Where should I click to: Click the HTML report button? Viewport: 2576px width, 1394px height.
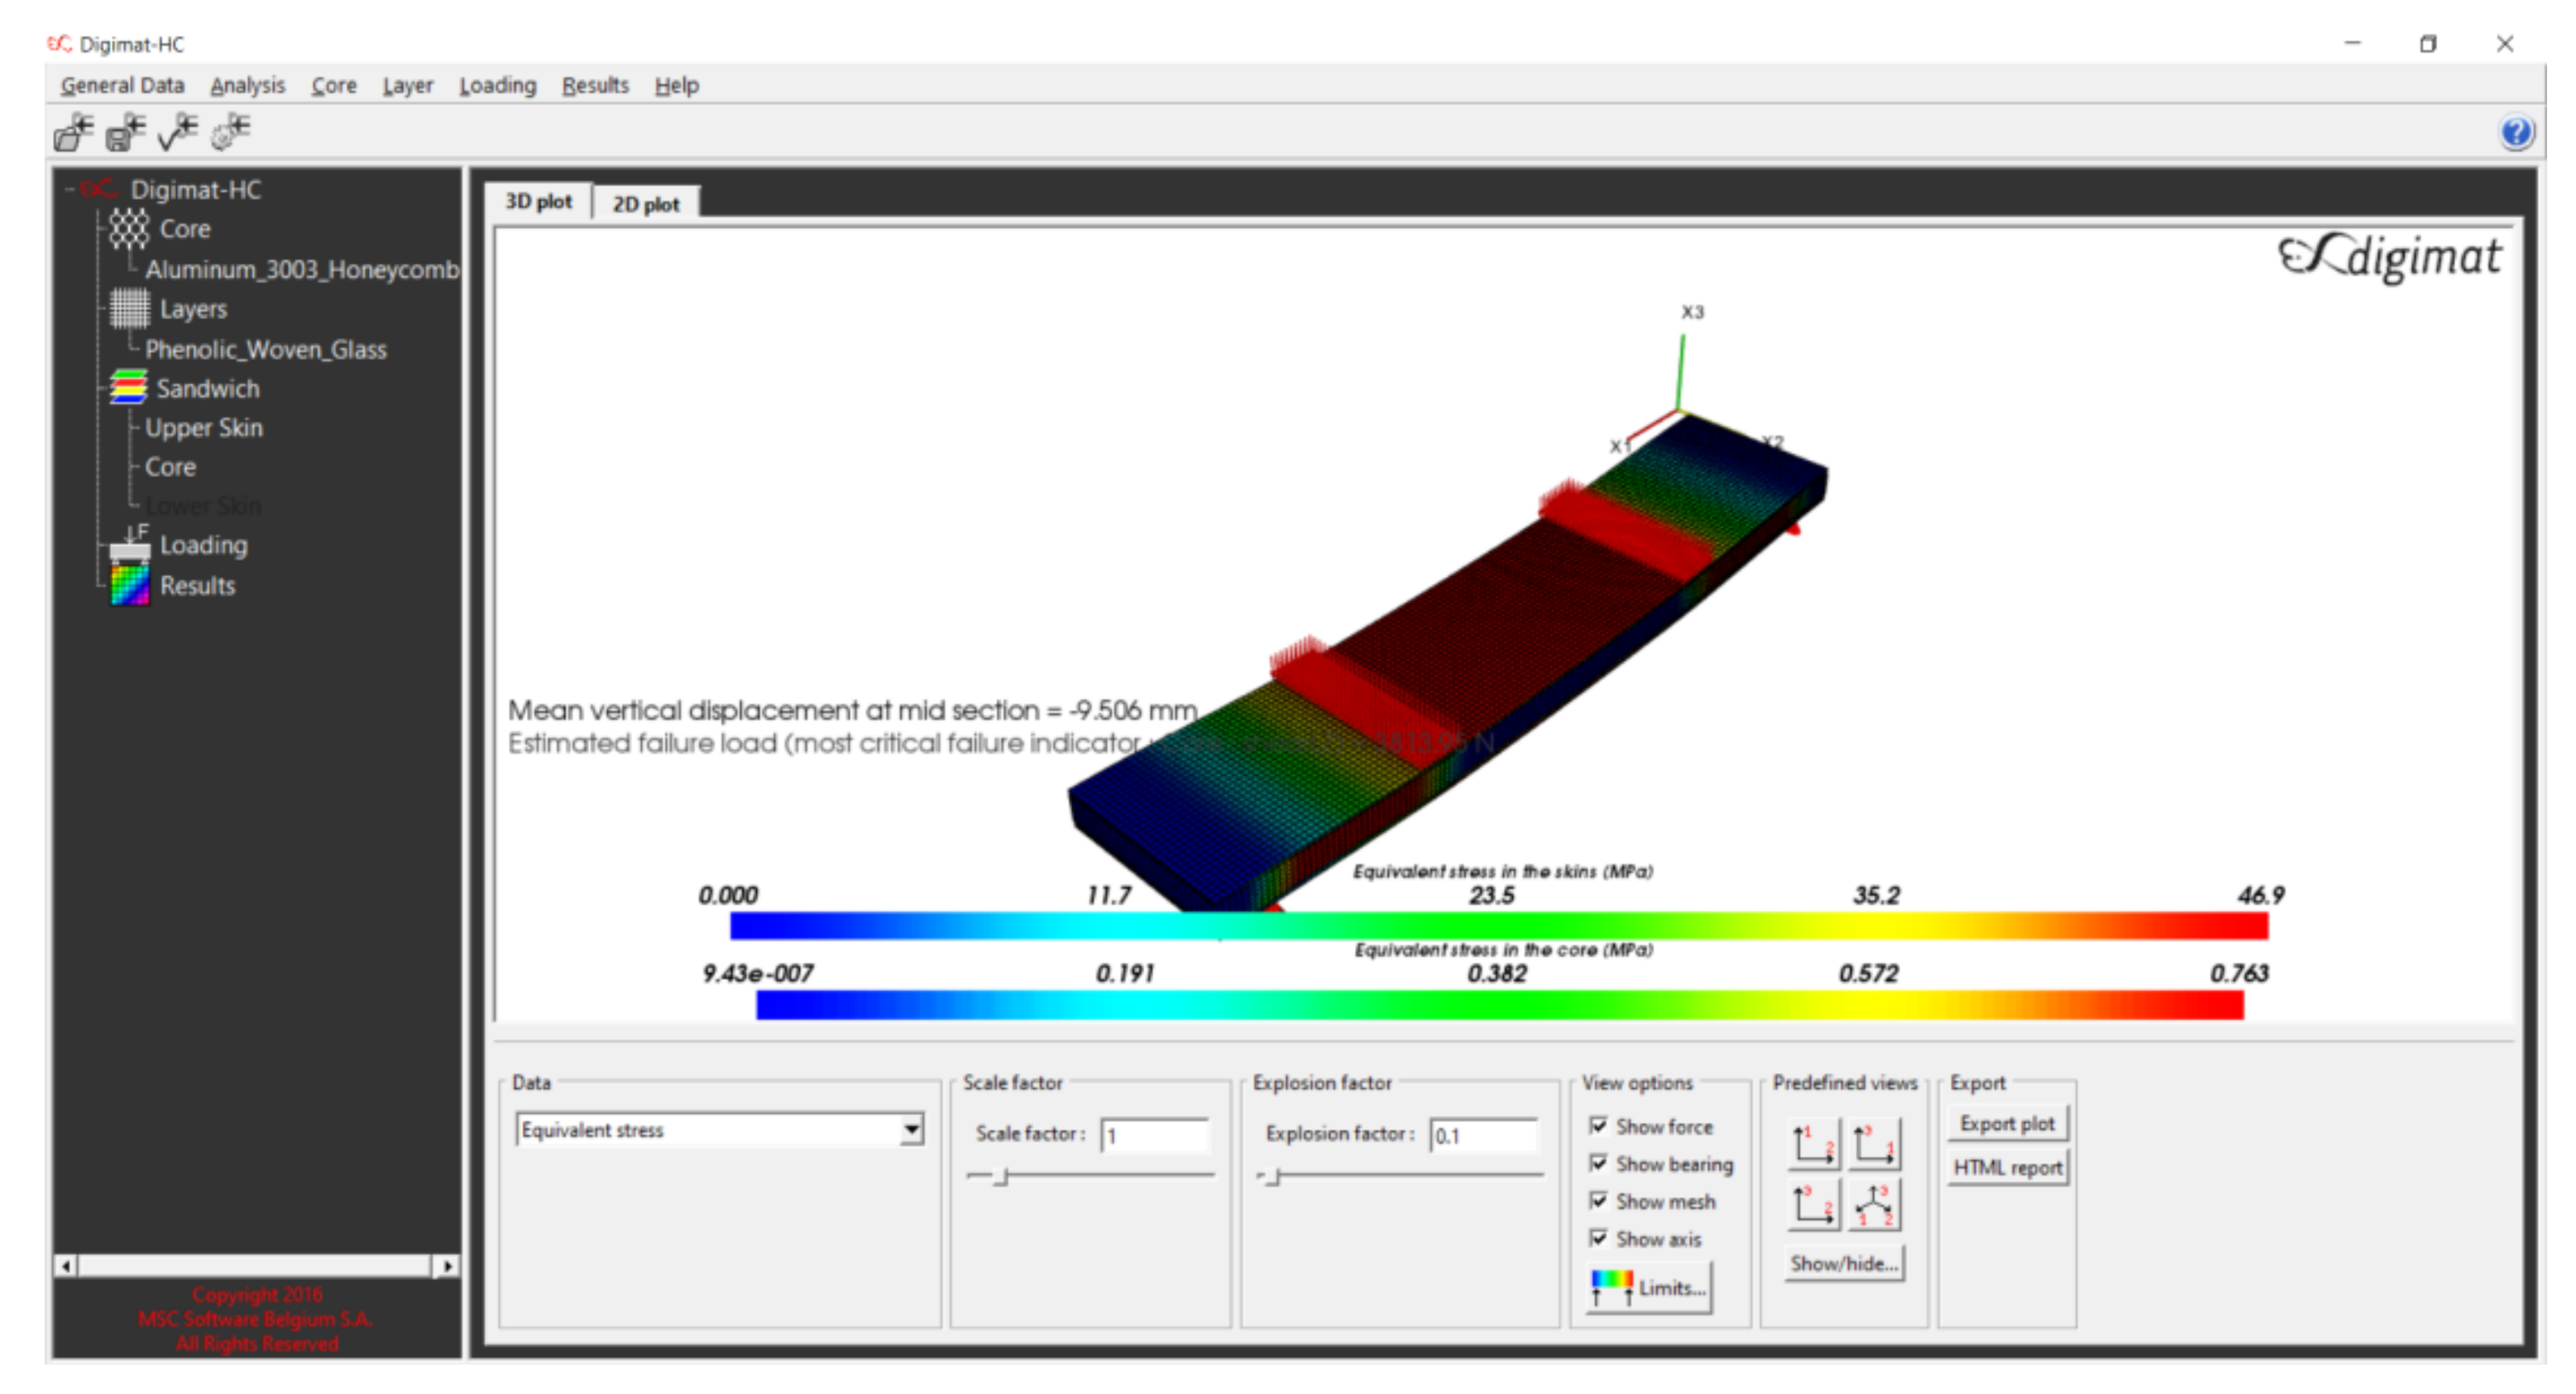(x=2006, y=1167)
